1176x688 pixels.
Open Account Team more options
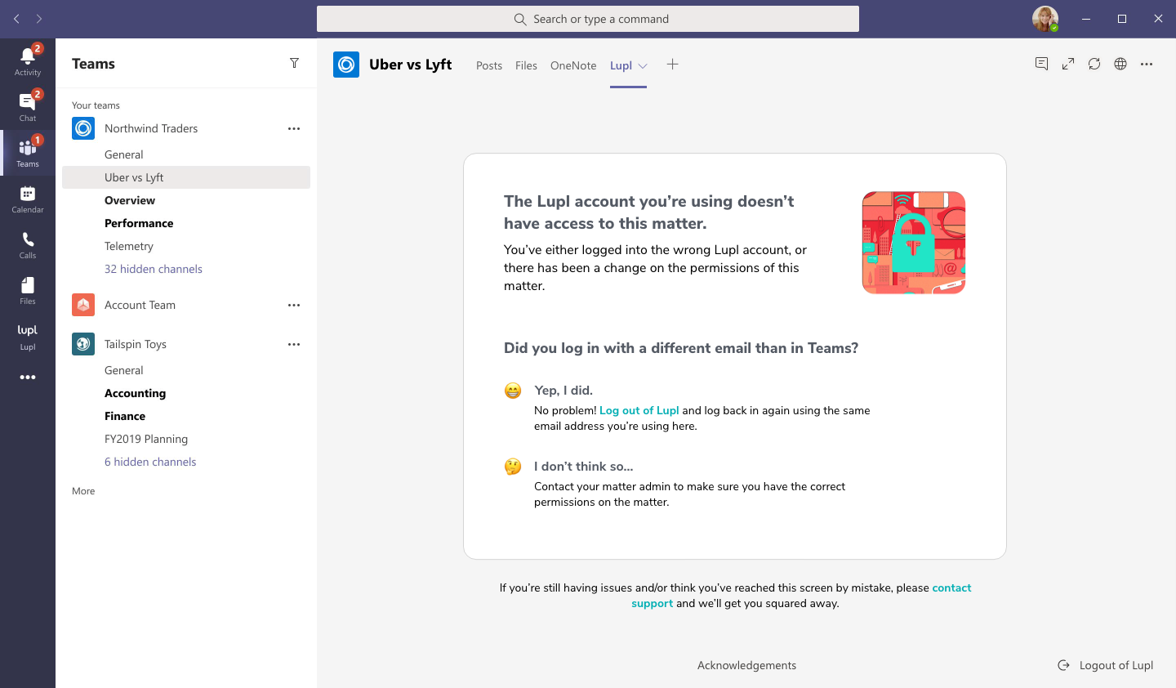coord(294,305)
